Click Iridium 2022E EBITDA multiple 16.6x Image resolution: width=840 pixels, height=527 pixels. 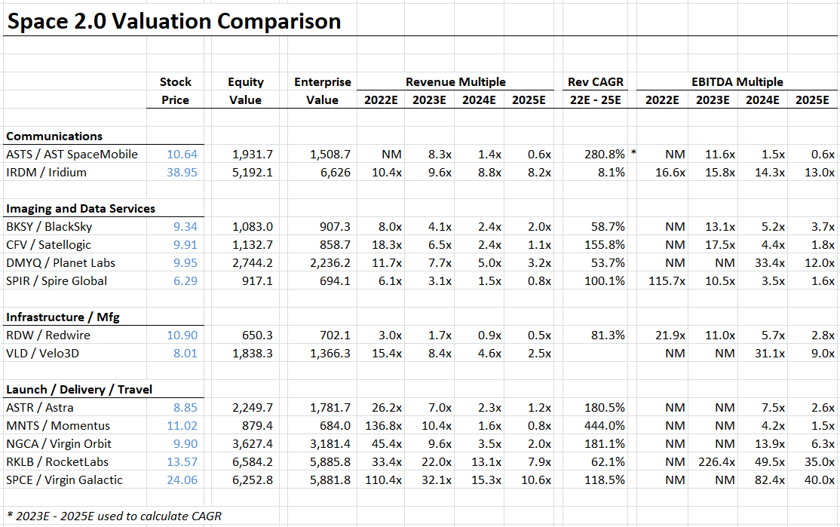[670, 173]
